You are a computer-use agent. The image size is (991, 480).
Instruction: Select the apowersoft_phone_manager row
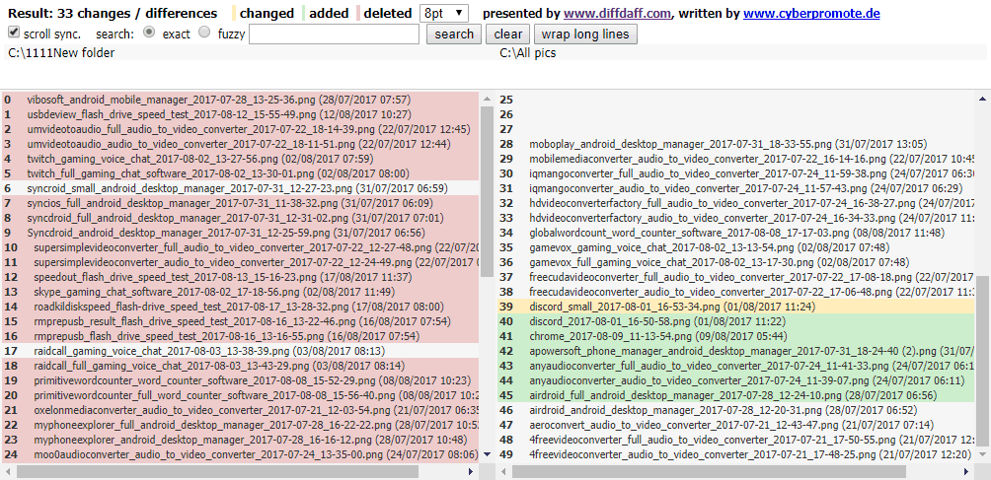tap(735, 351)
